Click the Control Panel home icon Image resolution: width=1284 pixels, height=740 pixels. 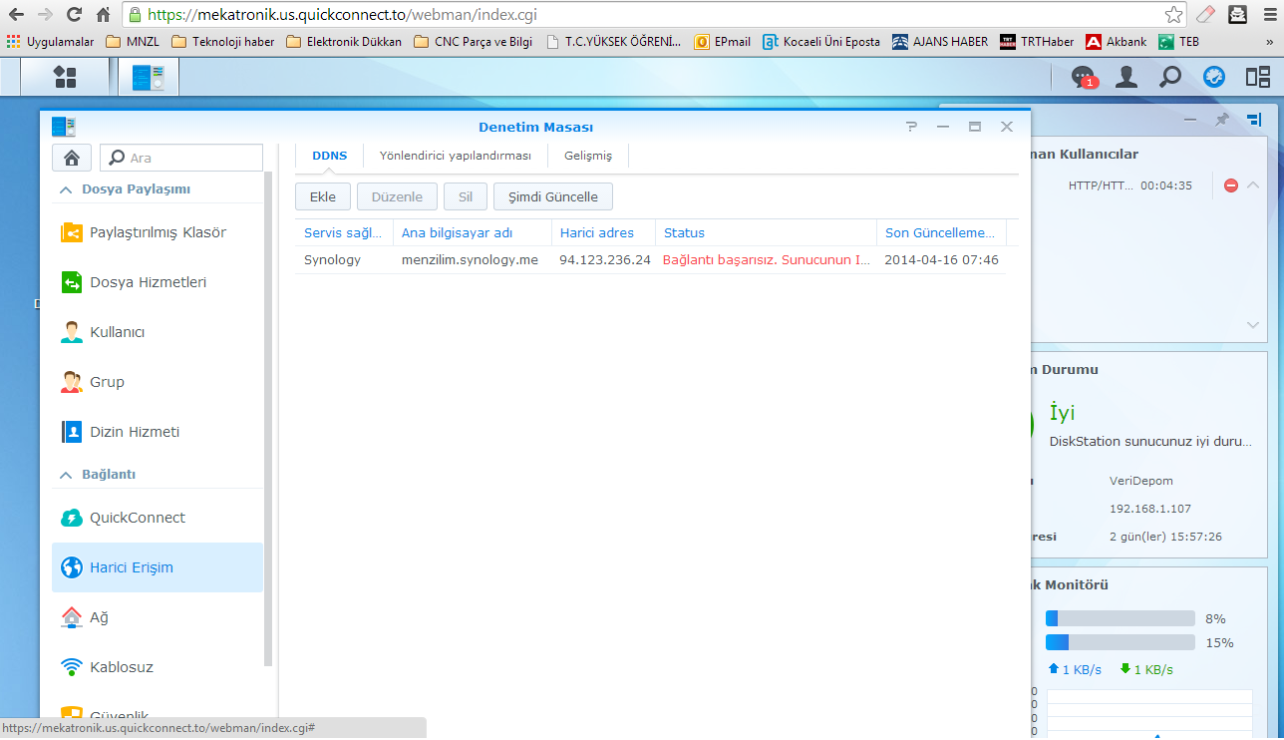pos(72,158)
